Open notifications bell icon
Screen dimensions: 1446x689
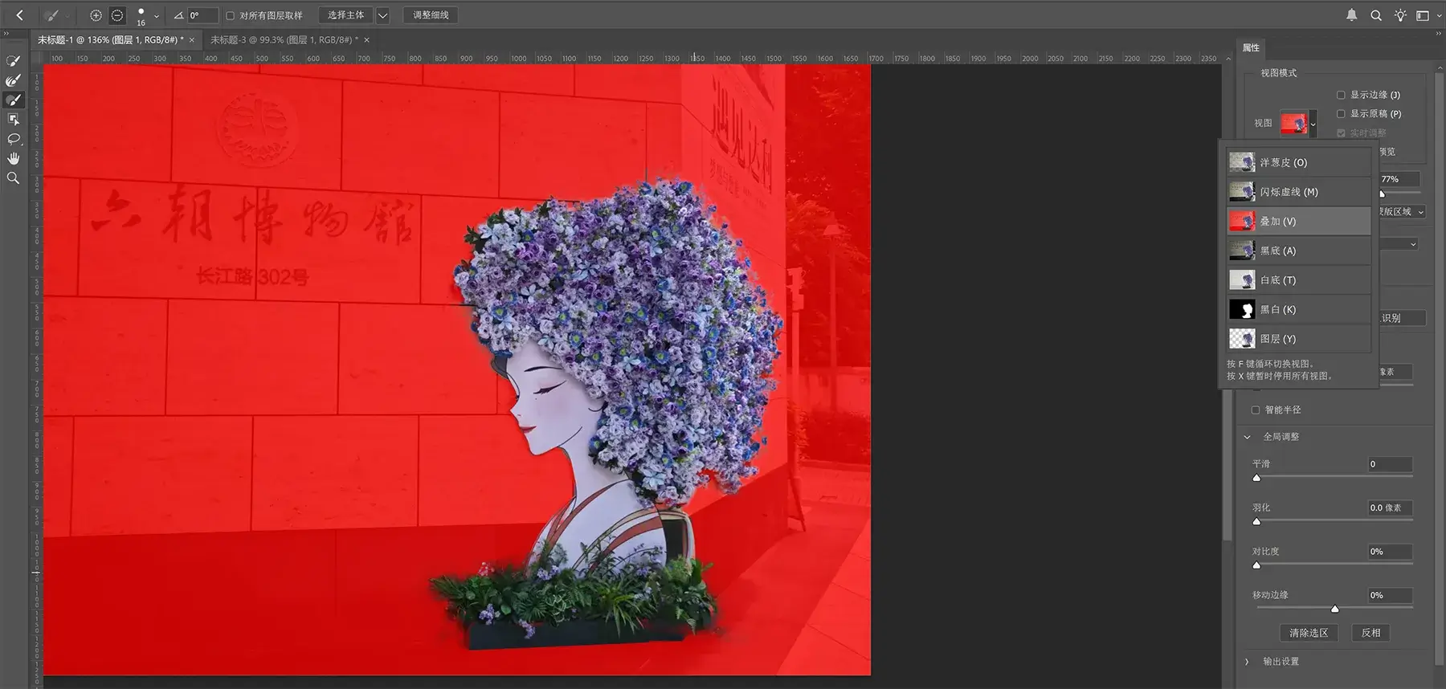(1352, 15)
